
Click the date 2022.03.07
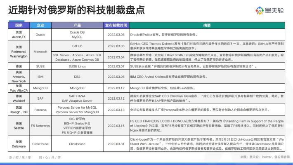pos(116,66)
